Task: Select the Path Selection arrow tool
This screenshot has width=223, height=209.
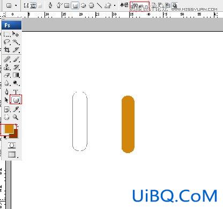Action: 6,100
